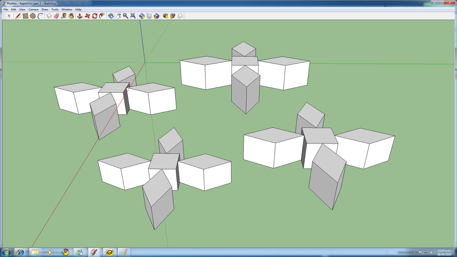Click the Share Component icon
Image resolution: width=457 pixels, height=257 pixels.
coord(180,16)
